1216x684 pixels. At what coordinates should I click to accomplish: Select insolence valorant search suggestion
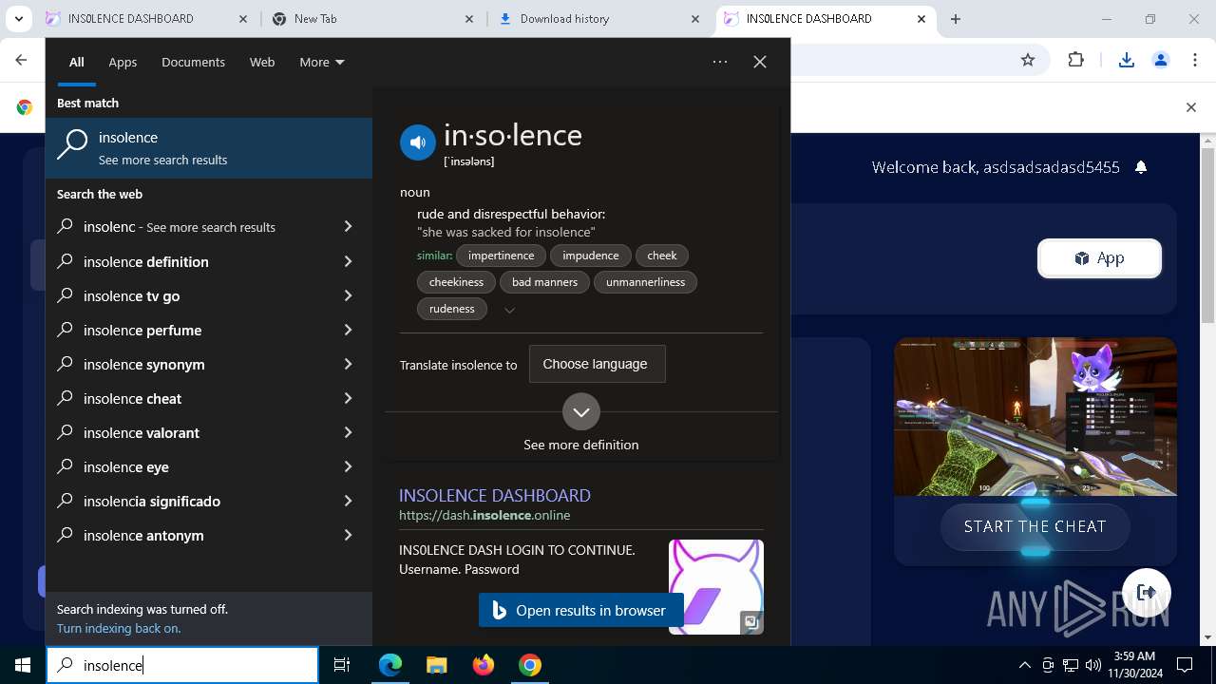coord(209,432)
